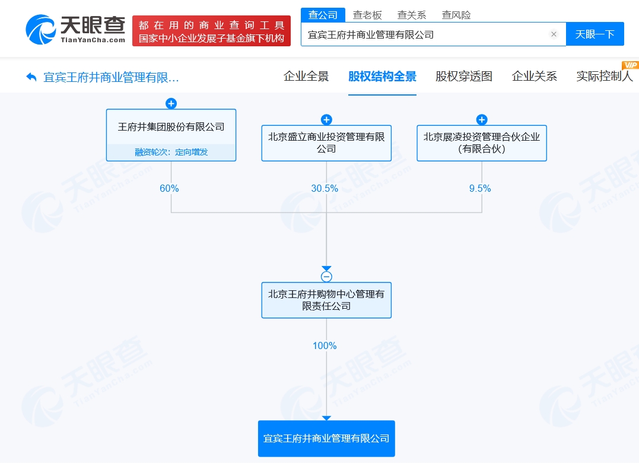Viewport: 639px width, 463px height.
Task: Click the 30.5% shareholding label
Action: [325, 188]
